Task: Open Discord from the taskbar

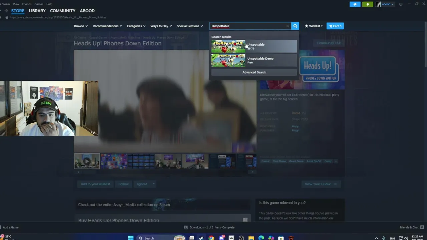Action: tap(221, 238)
